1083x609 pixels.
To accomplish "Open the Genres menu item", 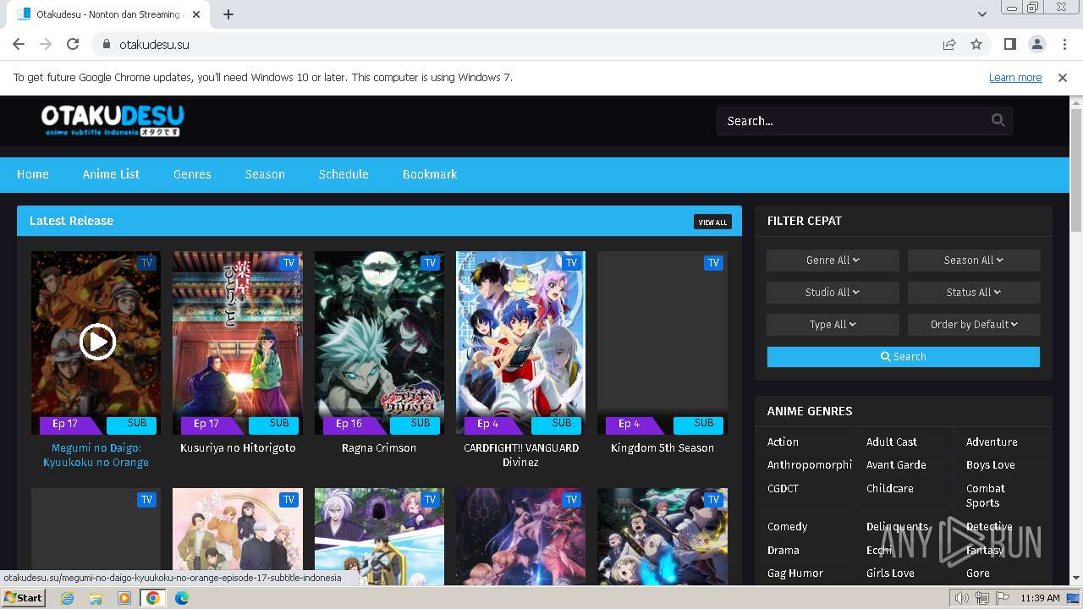I will tap(192, 174).
